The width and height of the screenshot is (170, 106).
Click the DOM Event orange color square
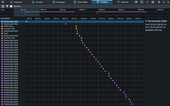coord(2,26)
